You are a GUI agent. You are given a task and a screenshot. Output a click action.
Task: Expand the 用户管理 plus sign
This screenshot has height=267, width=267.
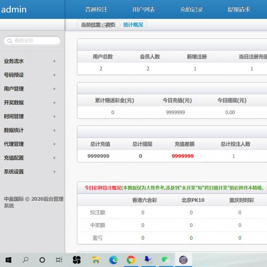click(54, 89)
